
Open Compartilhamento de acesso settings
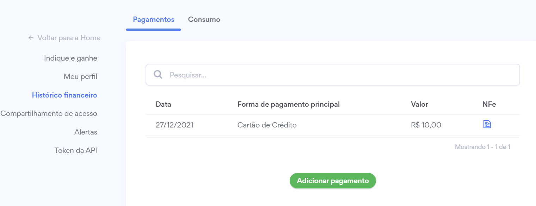tap(49, 113)
